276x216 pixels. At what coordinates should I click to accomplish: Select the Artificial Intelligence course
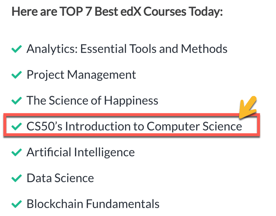coord(81,152)
